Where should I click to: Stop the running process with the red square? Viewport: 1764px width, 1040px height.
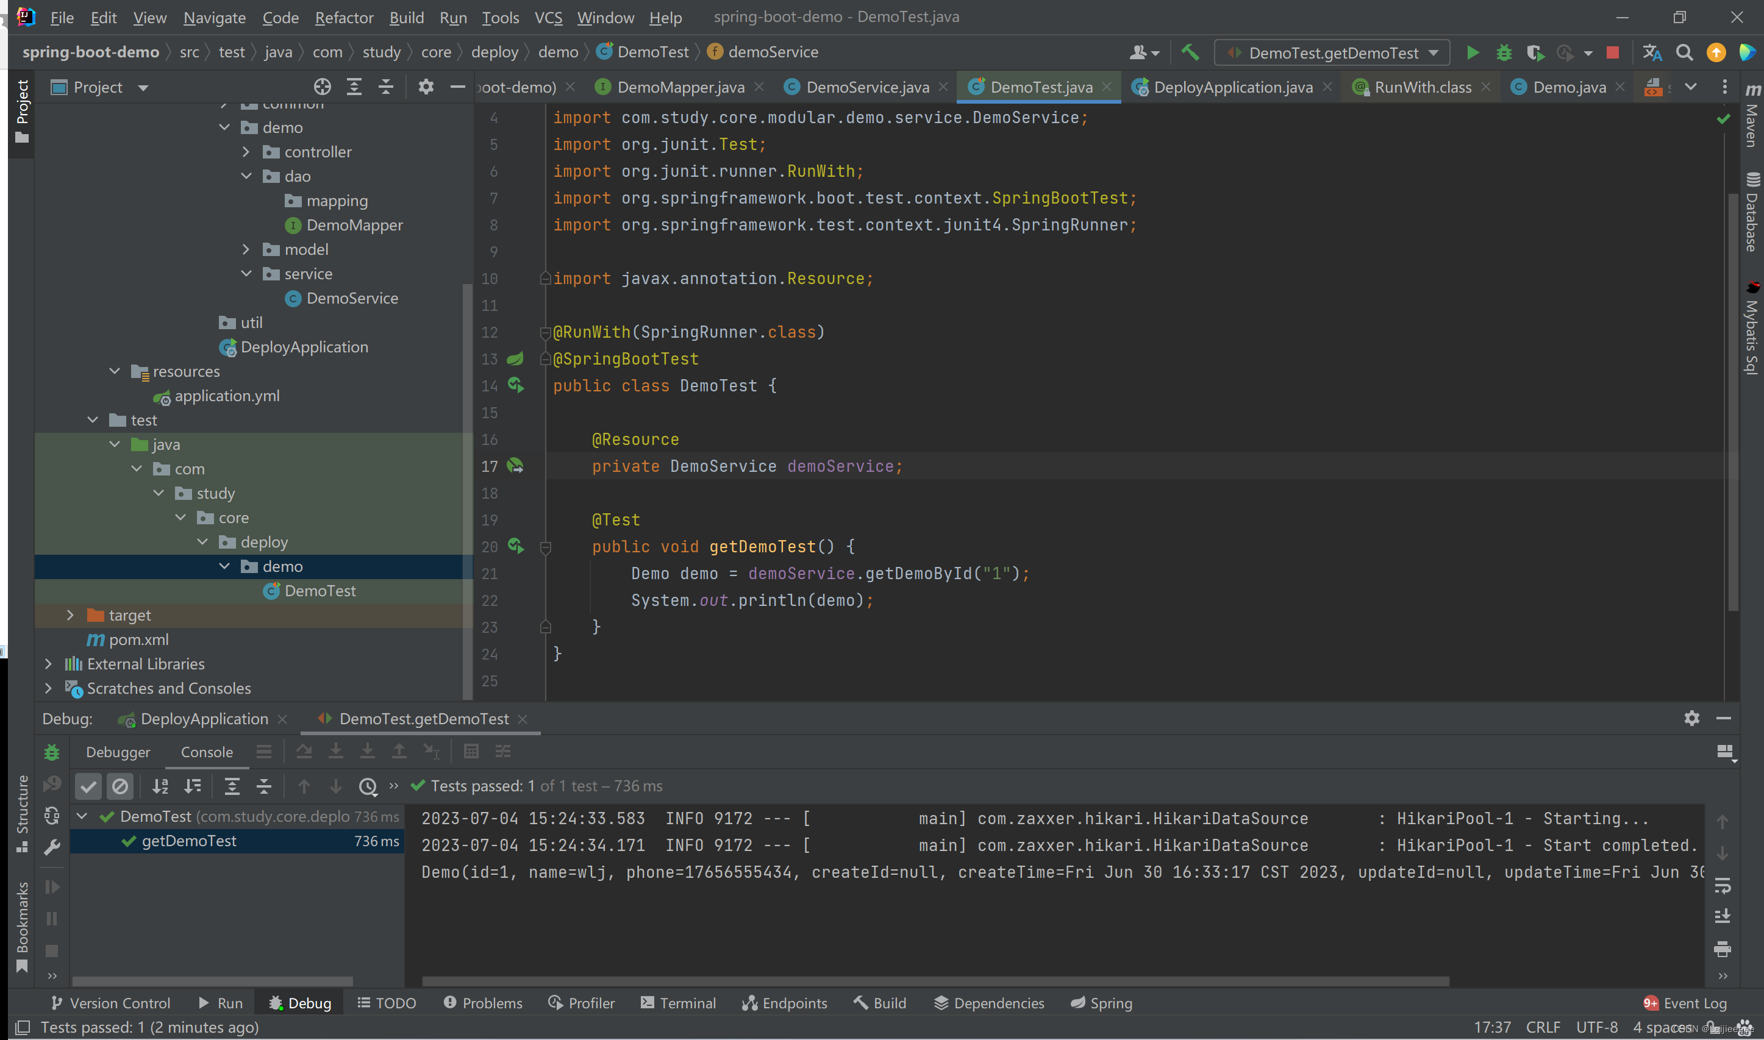1613,52
